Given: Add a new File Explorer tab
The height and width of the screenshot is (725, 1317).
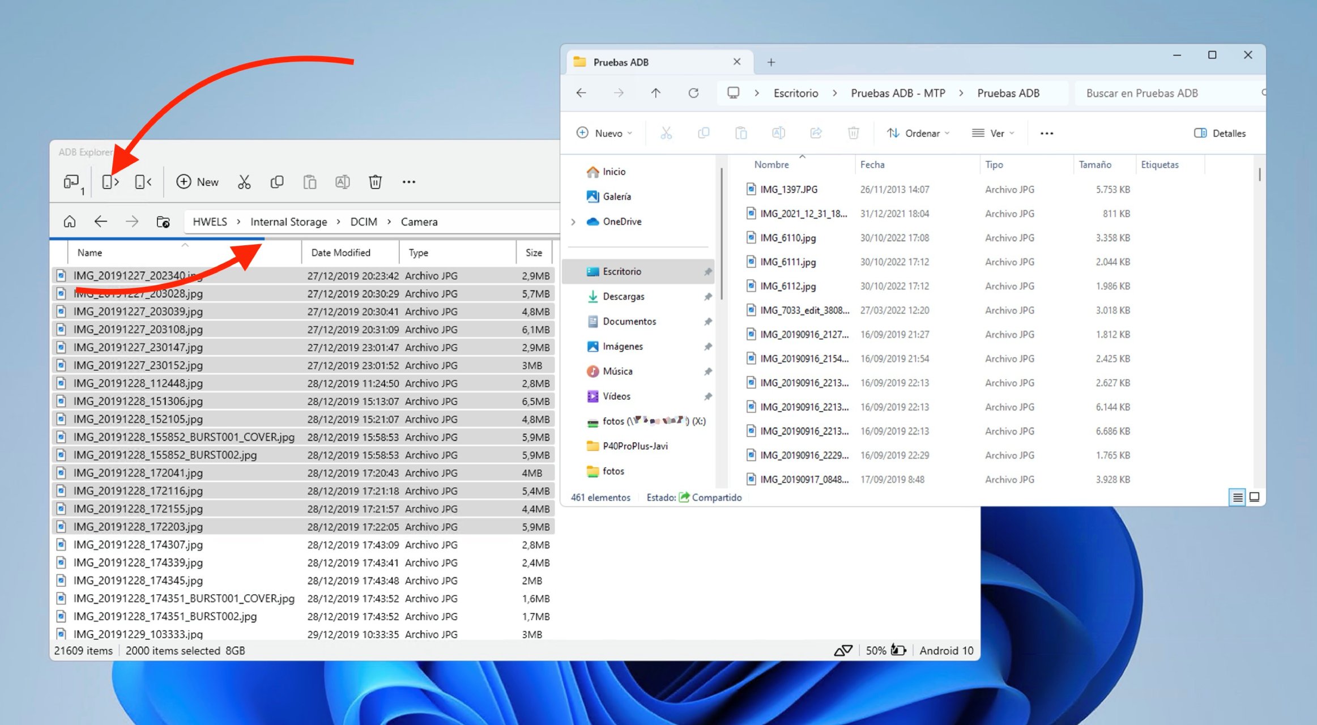Looking at the screenshot, I should tap(771, 62).
